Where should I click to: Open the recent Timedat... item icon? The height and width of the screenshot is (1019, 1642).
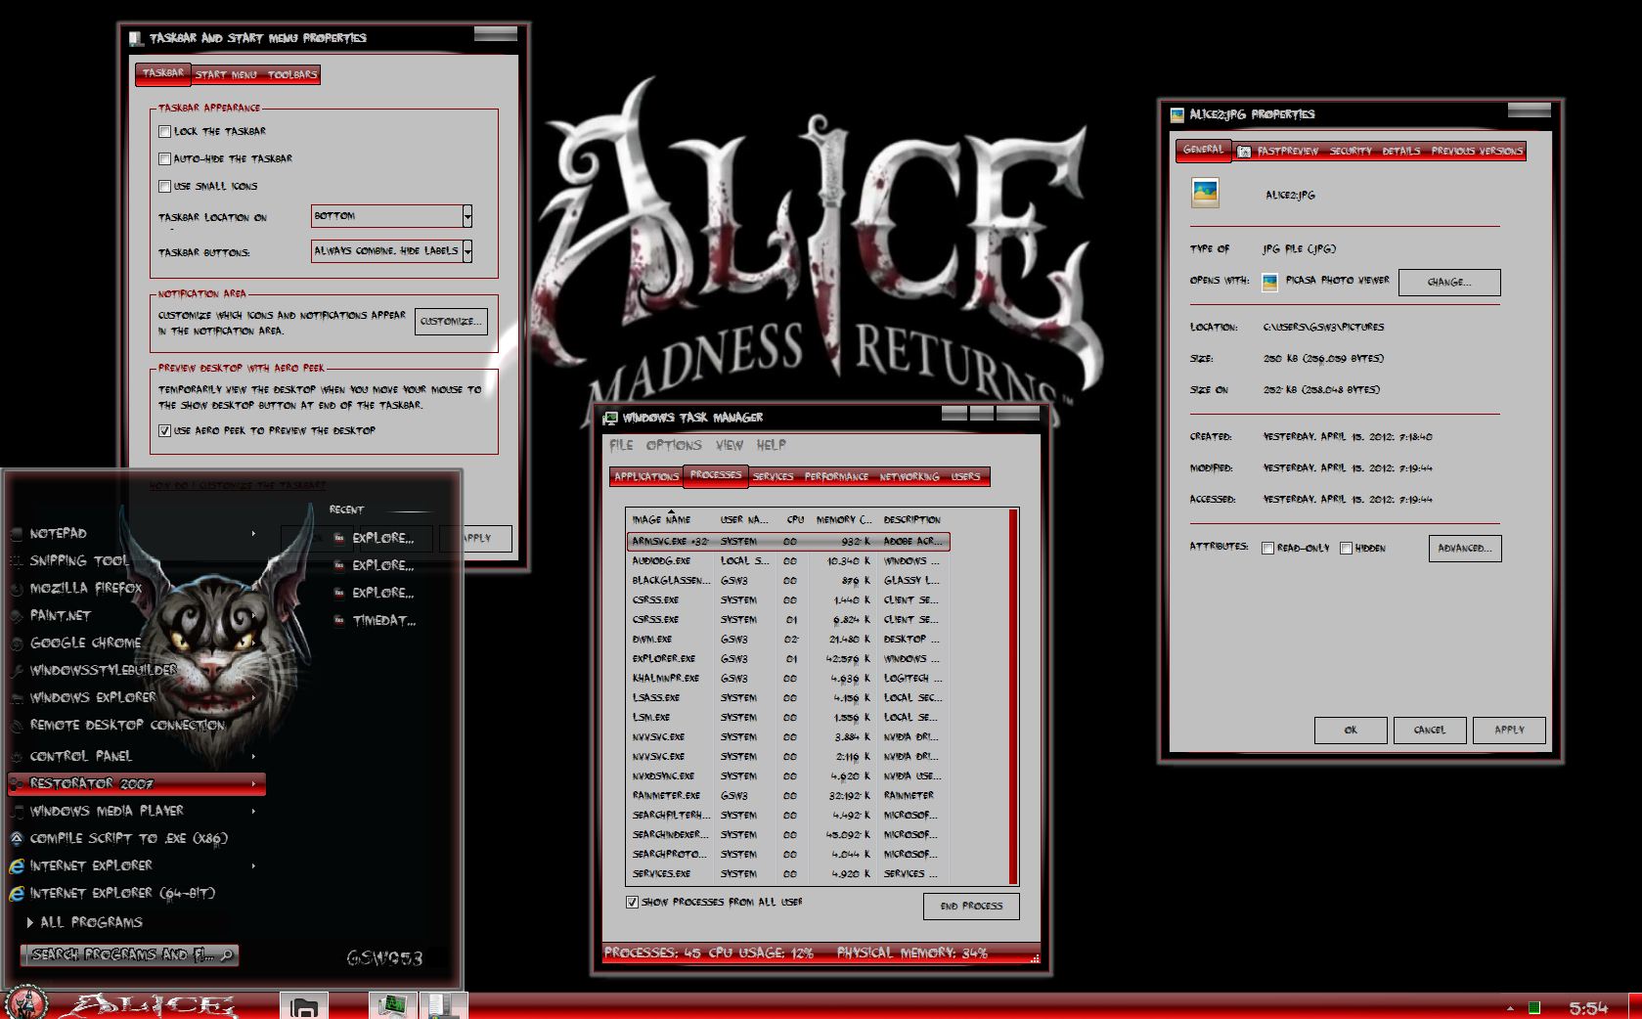(338, 620)
